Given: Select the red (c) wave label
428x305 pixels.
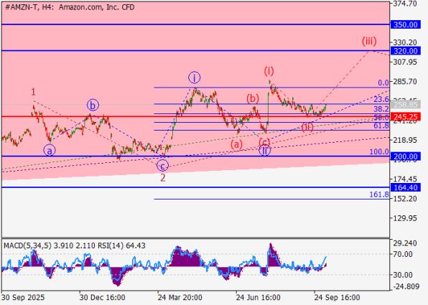Looking at the screenshot, I should [264, 142].
